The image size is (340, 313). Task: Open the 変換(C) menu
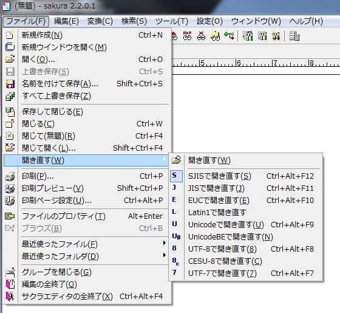coord(100,21)
